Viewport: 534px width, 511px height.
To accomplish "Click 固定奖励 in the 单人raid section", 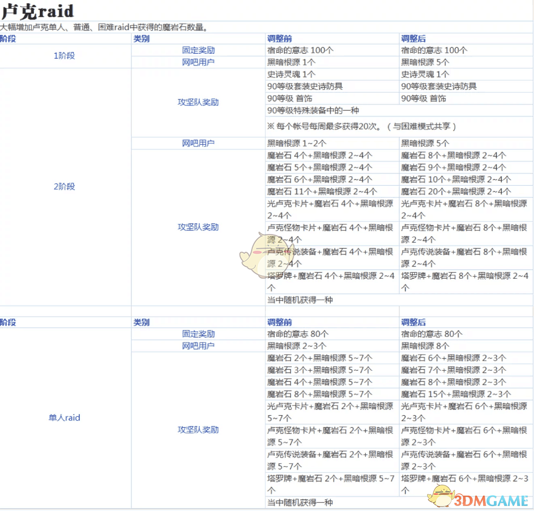I will tap(198, 334).
